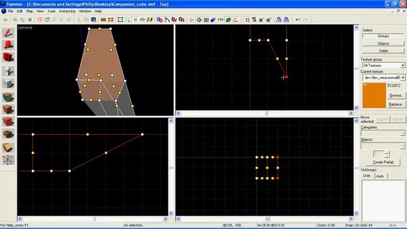
Task: Click bottom-right viewport scroll down arrow
Action: pyautogui.click(x=356, y=214)
